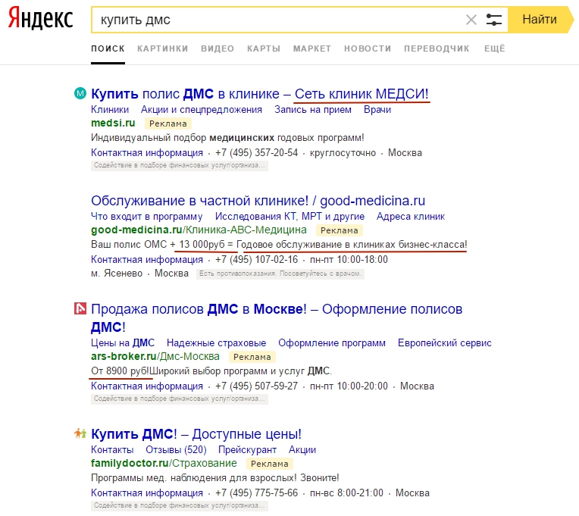Image resolution: width=579 pixels, height=516 pixels.
Task: Open the КАРТЫ tab
Action: coord(264,48)
